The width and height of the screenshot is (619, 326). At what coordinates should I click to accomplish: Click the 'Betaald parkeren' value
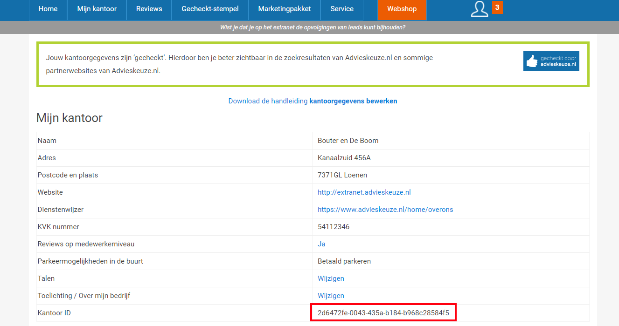click(x=344, y=261)
